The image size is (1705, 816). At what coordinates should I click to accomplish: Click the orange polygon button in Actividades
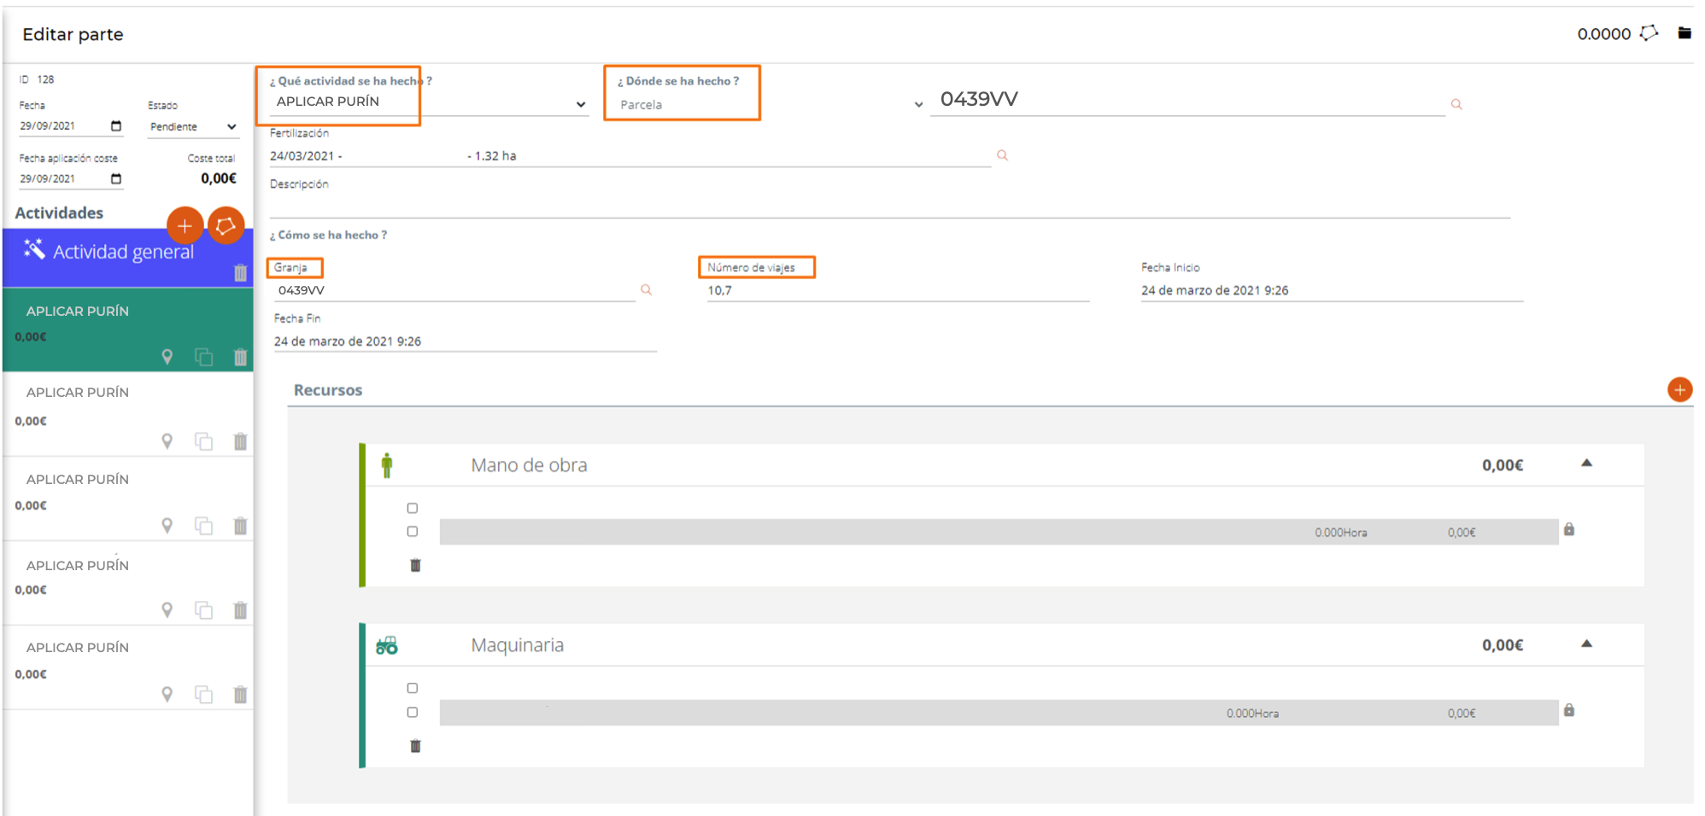click(x=226, y=225)
